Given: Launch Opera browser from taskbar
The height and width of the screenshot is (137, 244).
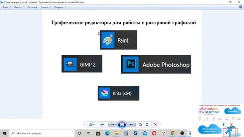Looking at the screenshot, I should tap(154, 133).
